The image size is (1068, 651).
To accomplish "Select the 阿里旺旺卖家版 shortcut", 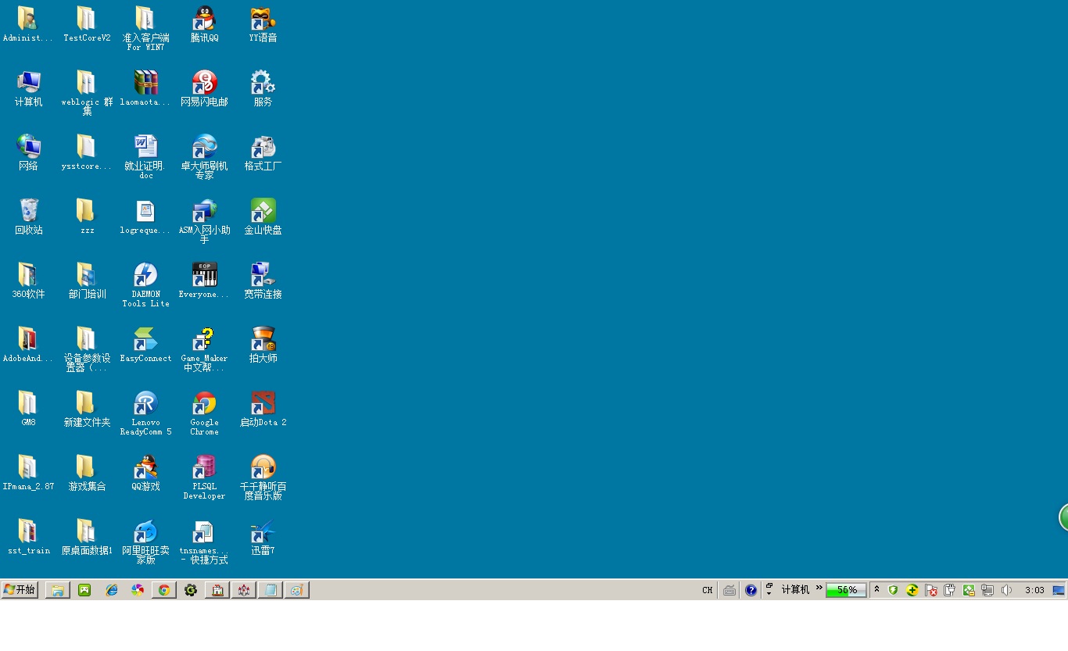I will pyautogui.click(x=145, y=541).
